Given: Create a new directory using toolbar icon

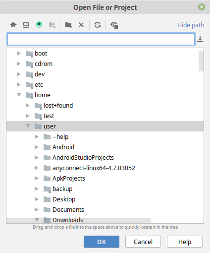Looking at the screenshot, I should (x=68, y=25).
